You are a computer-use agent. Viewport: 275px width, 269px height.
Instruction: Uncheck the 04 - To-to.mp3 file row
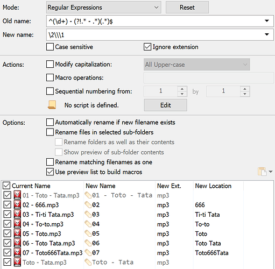point(7,224)
